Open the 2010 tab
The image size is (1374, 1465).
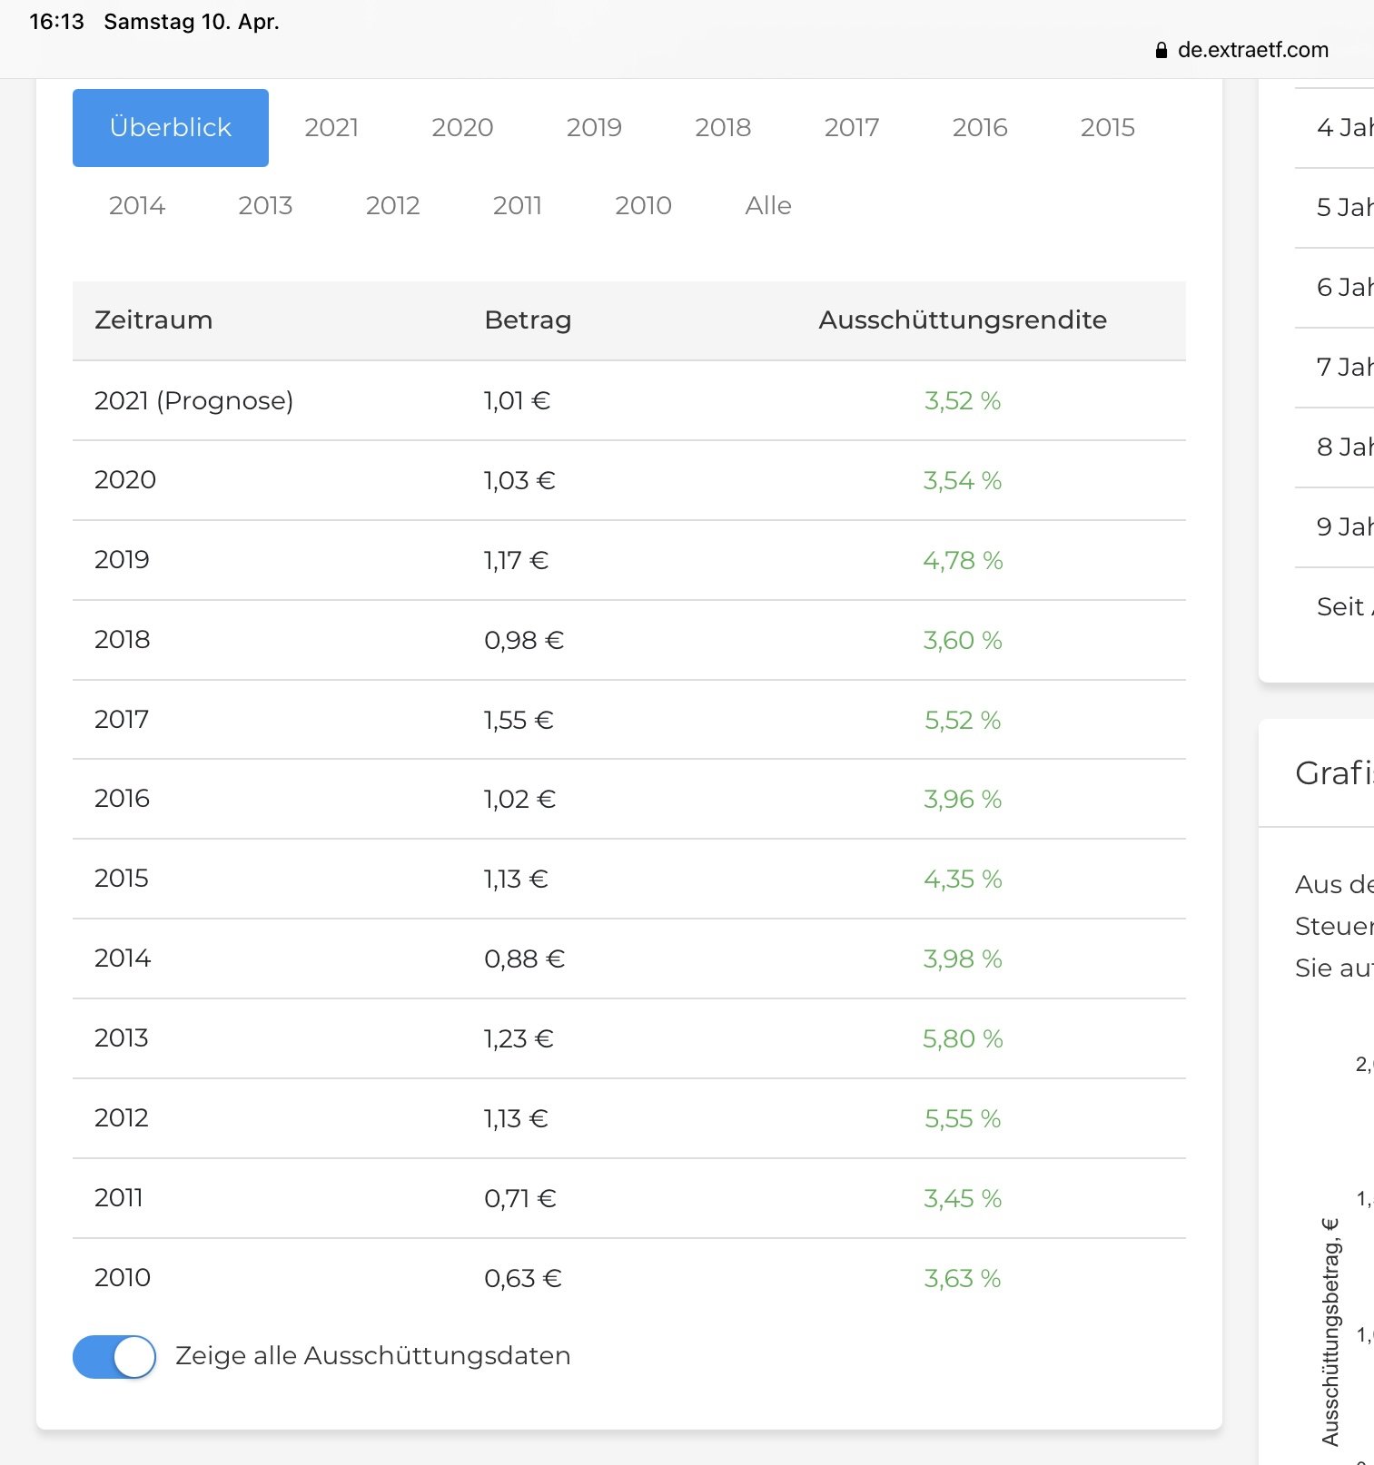tap(643, 206)
